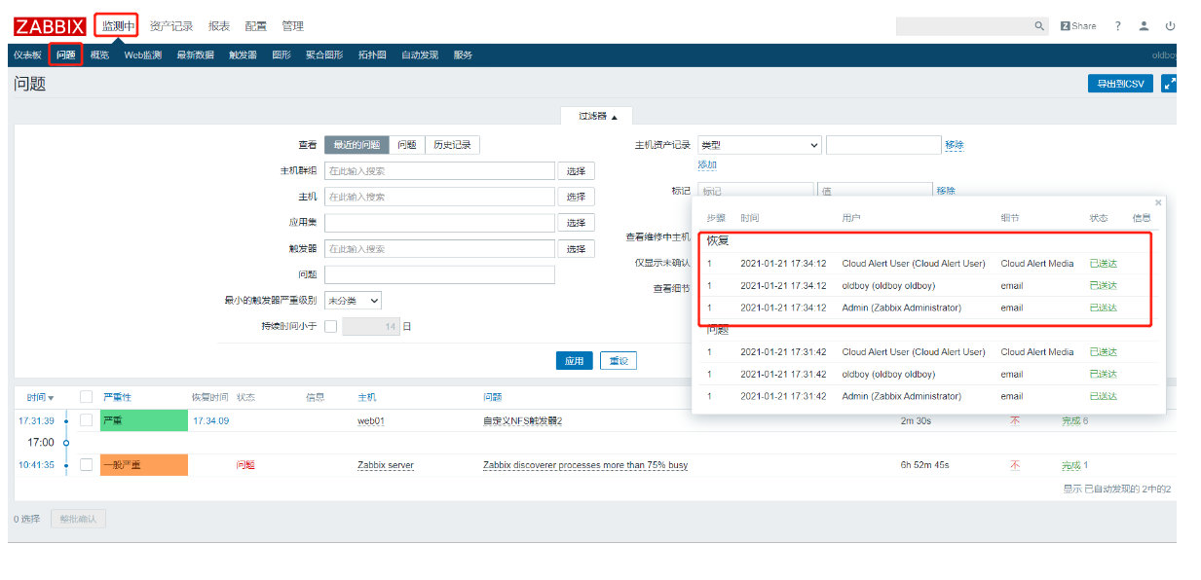
Task: Open the Share link icon
Action: pos(1077,26)
